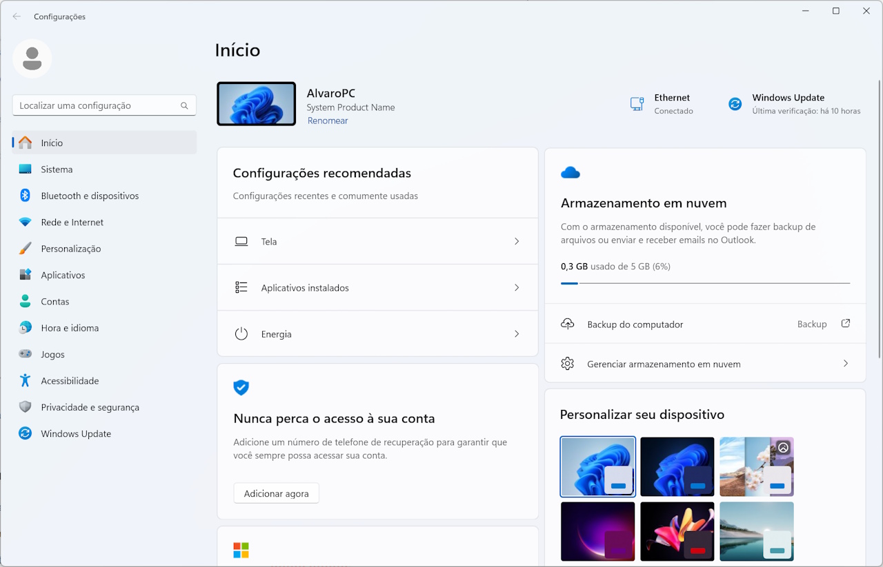
Task: Open Sistema in the sidebar
Action: pos(57,169)
